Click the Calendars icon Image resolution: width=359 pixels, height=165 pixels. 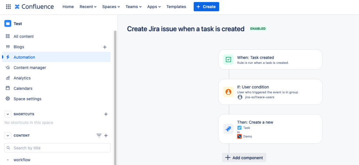pos(8,88)
